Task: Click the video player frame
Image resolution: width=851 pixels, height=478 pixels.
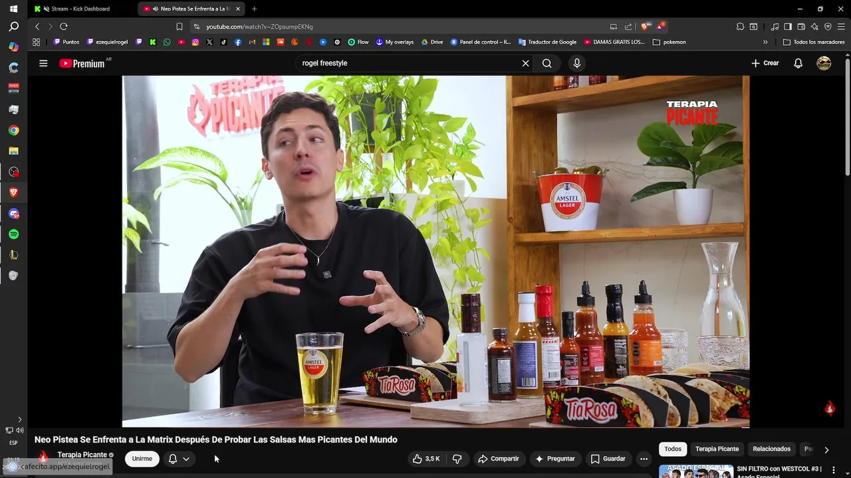Action: point(435,251)
